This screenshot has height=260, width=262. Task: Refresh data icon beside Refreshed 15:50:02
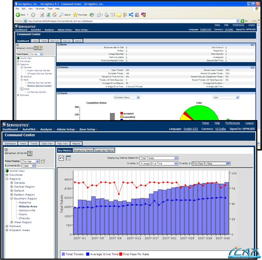(x=36, y=48)
